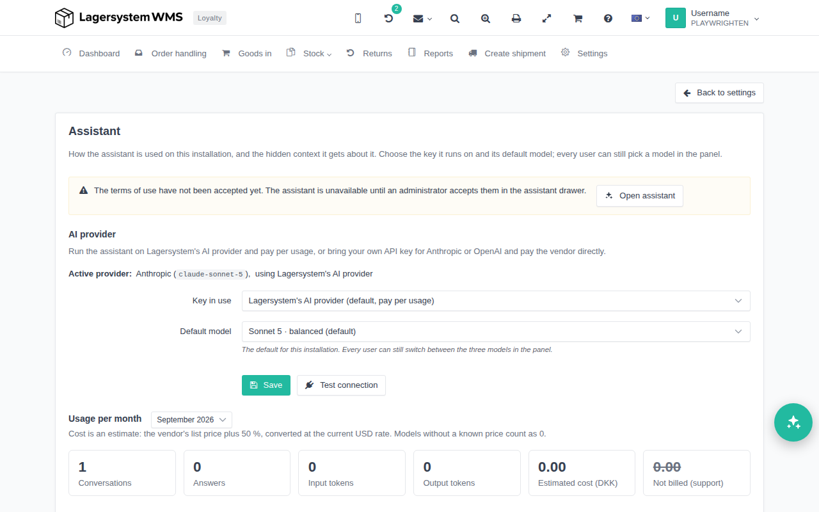Click the AI provider section heading
This screenshot has height=512, width=819.
(92, 234)
